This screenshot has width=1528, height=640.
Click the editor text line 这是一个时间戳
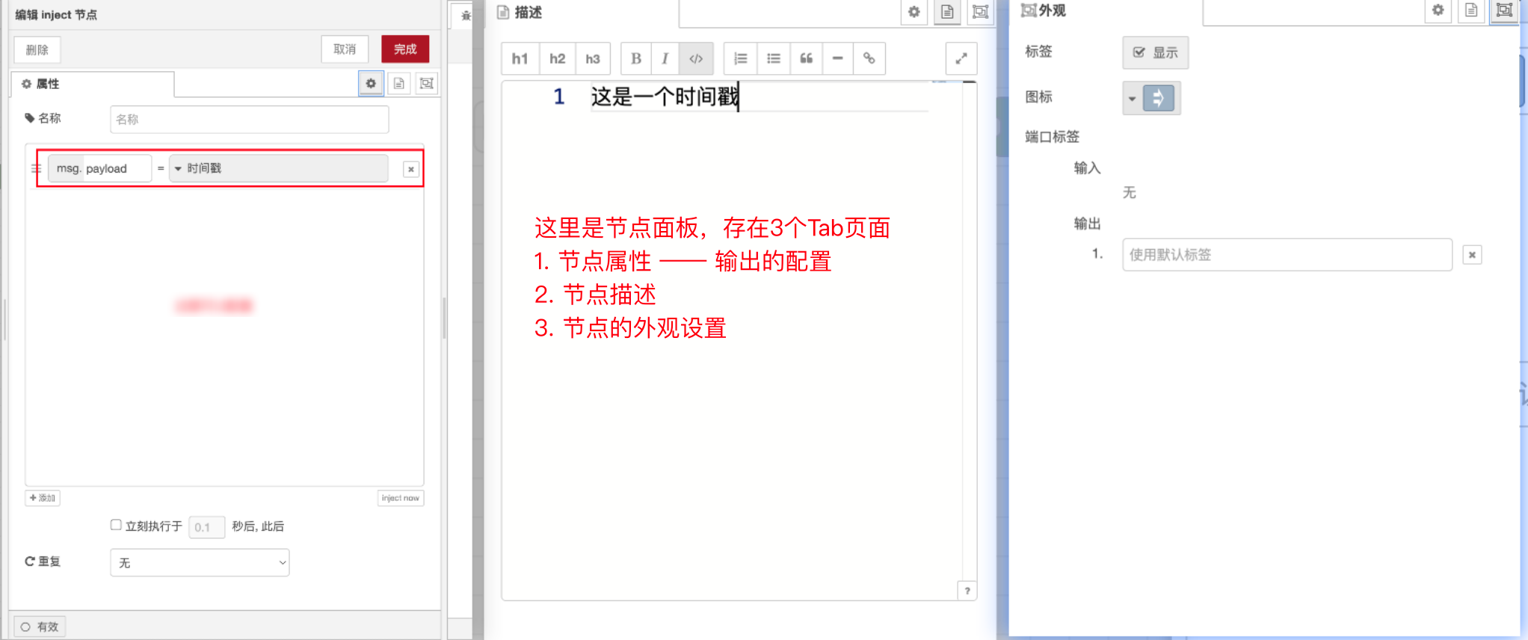(665, 97)
